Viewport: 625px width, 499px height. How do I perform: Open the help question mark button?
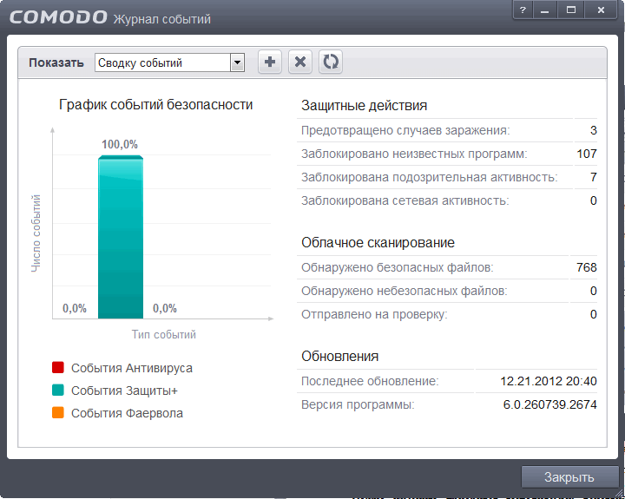point(523,10)
